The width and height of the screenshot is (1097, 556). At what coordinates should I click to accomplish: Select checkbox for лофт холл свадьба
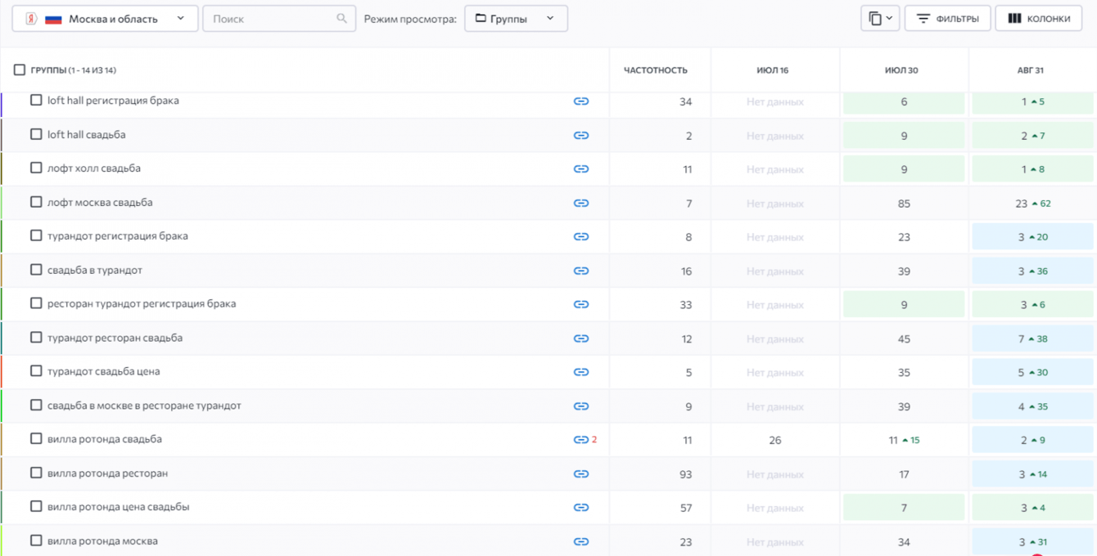pos(36,168)
